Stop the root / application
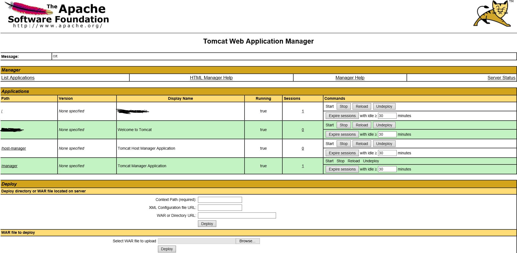Screen dimensions: 517x253 (x=343, y=106)
